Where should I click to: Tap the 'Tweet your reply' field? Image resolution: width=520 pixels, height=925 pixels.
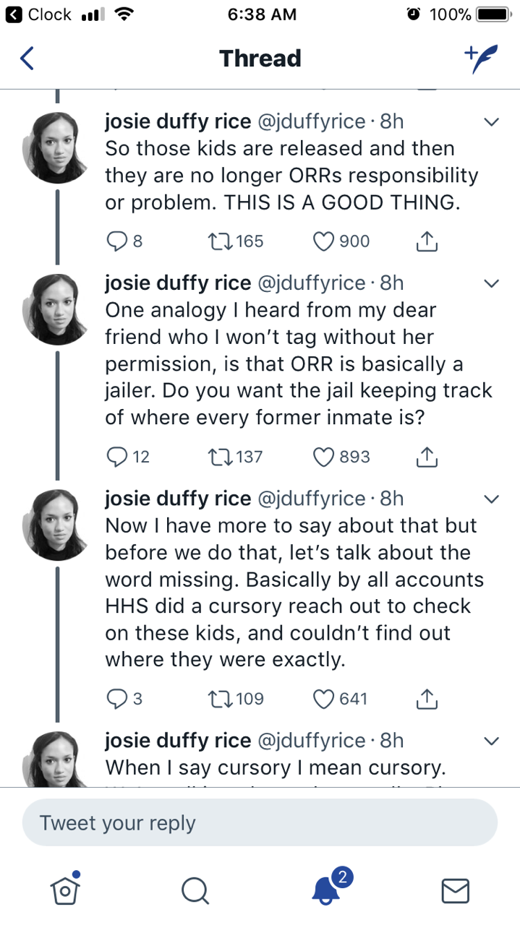(x=260, y=823)
